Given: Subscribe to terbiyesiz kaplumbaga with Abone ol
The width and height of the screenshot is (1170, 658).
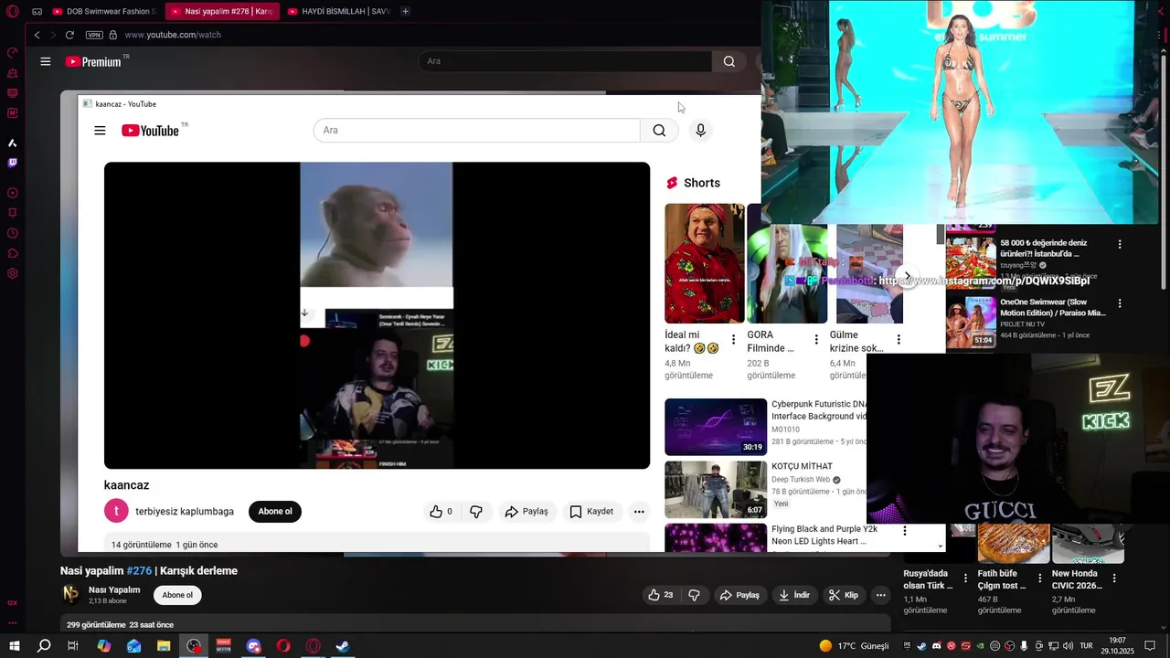Looking at the screenshot, I should pyautogui.click(x=275, y=512).
